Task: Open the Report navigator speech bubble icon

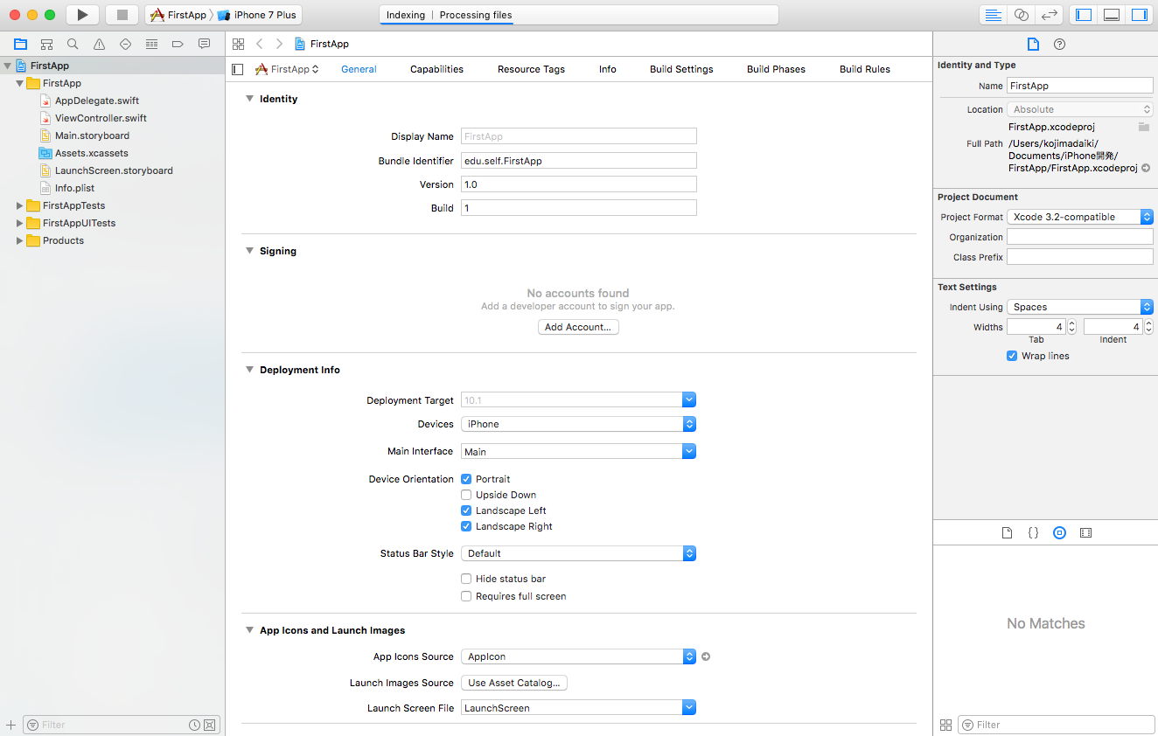Action: (204, 44)
